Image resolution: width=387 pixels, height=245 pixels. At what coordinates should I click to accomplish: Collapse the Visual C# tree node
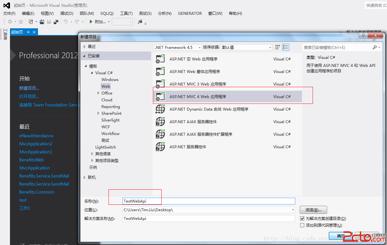point(92,73)
